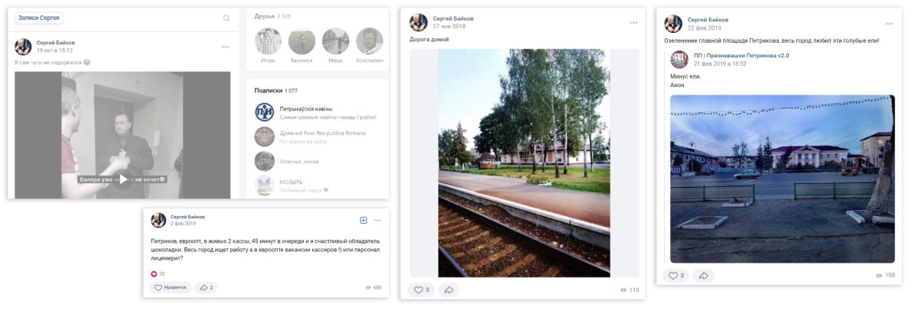The height and width of the screenshot is (310, 918).
Task: Open friend Константин's avatar
Action: pyautogui.click(x=369, y=40)
